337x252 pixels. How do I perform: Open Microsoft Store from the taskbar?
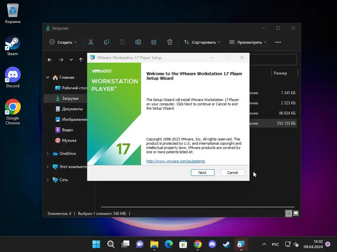[x=183, y=244]
